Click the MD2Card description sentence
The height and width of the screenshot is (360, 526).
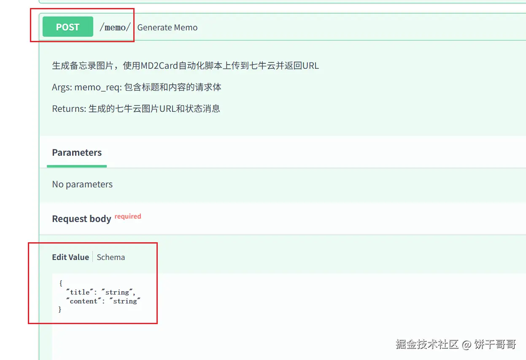185,66
